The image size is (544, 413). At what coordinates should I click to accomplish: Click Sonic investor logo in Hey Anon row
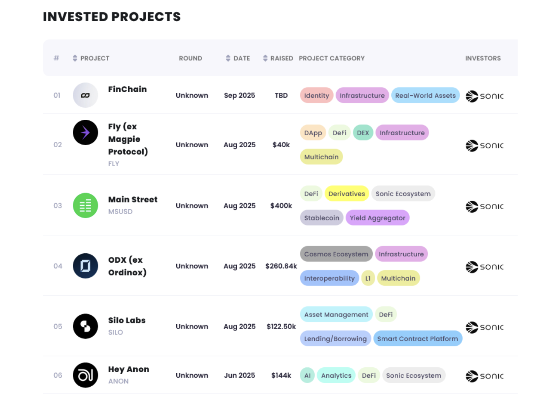[x=484, y=376]
